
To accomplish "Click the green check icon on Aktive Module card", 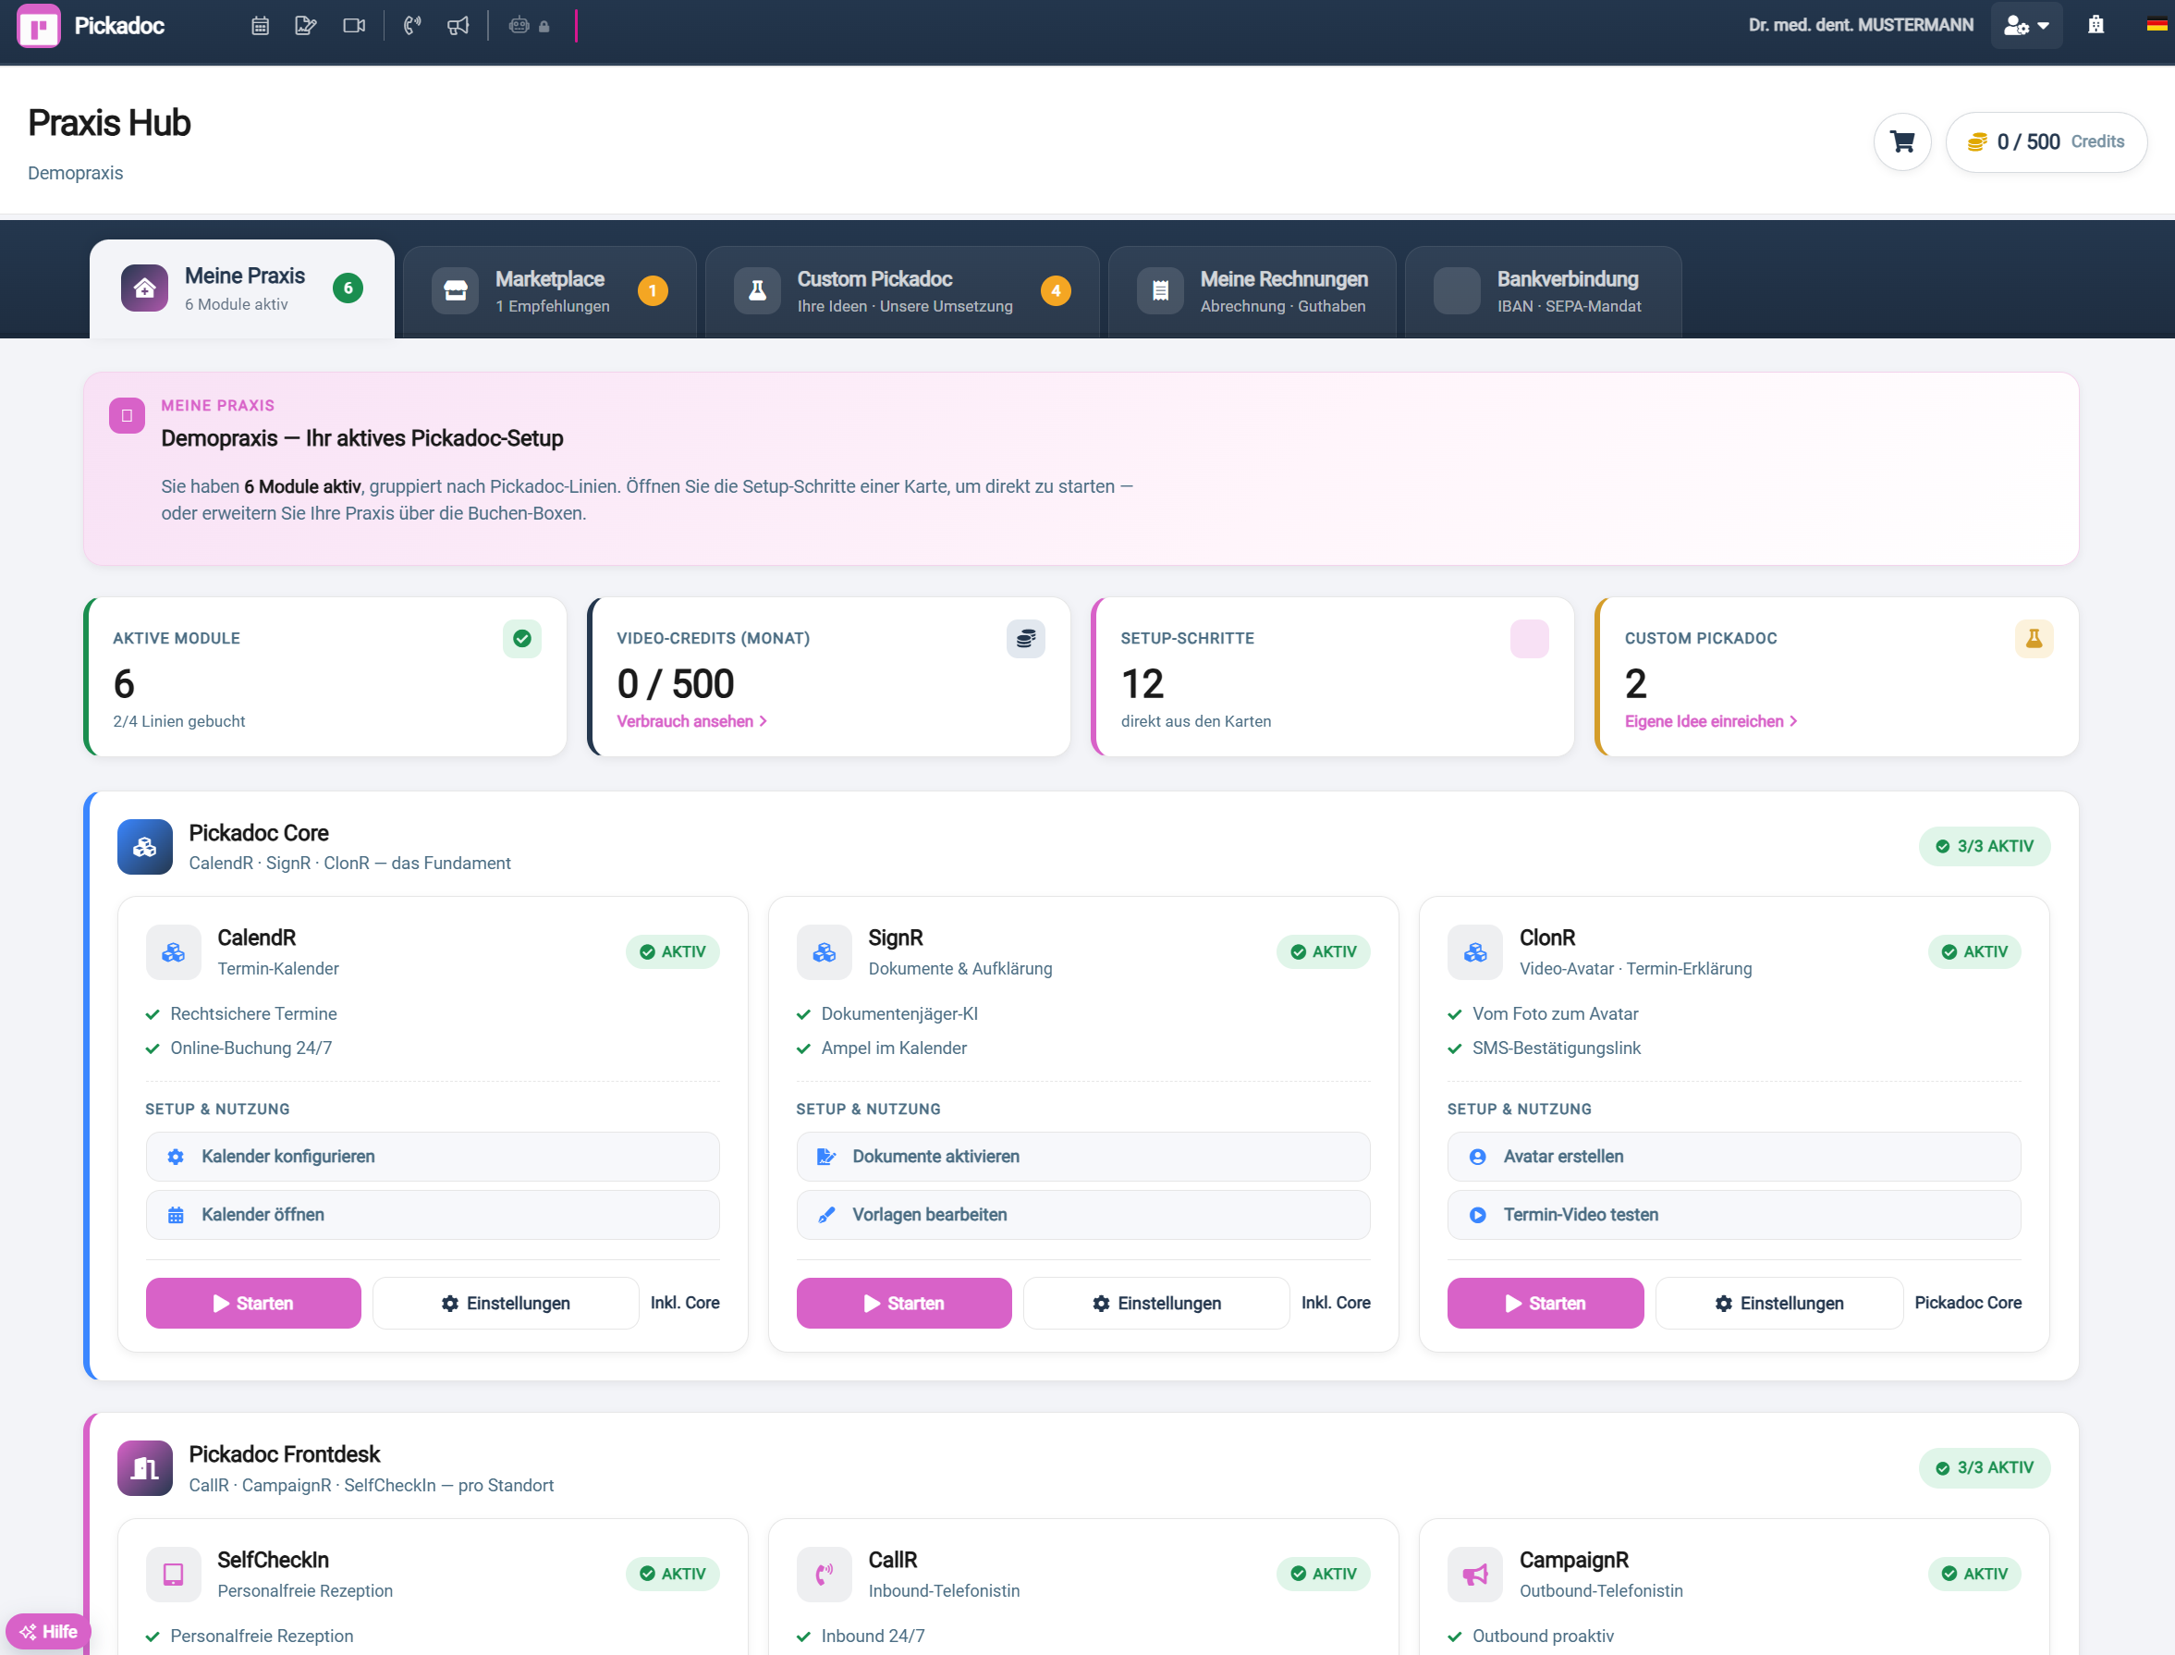I will coord(522,638).
